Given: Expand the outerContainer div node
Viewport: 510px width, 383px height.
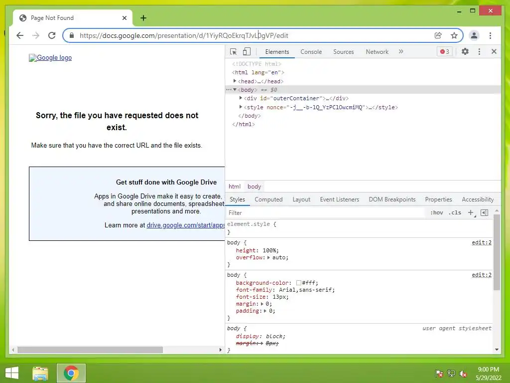Looking at the screenshot, I should (241, 98).
